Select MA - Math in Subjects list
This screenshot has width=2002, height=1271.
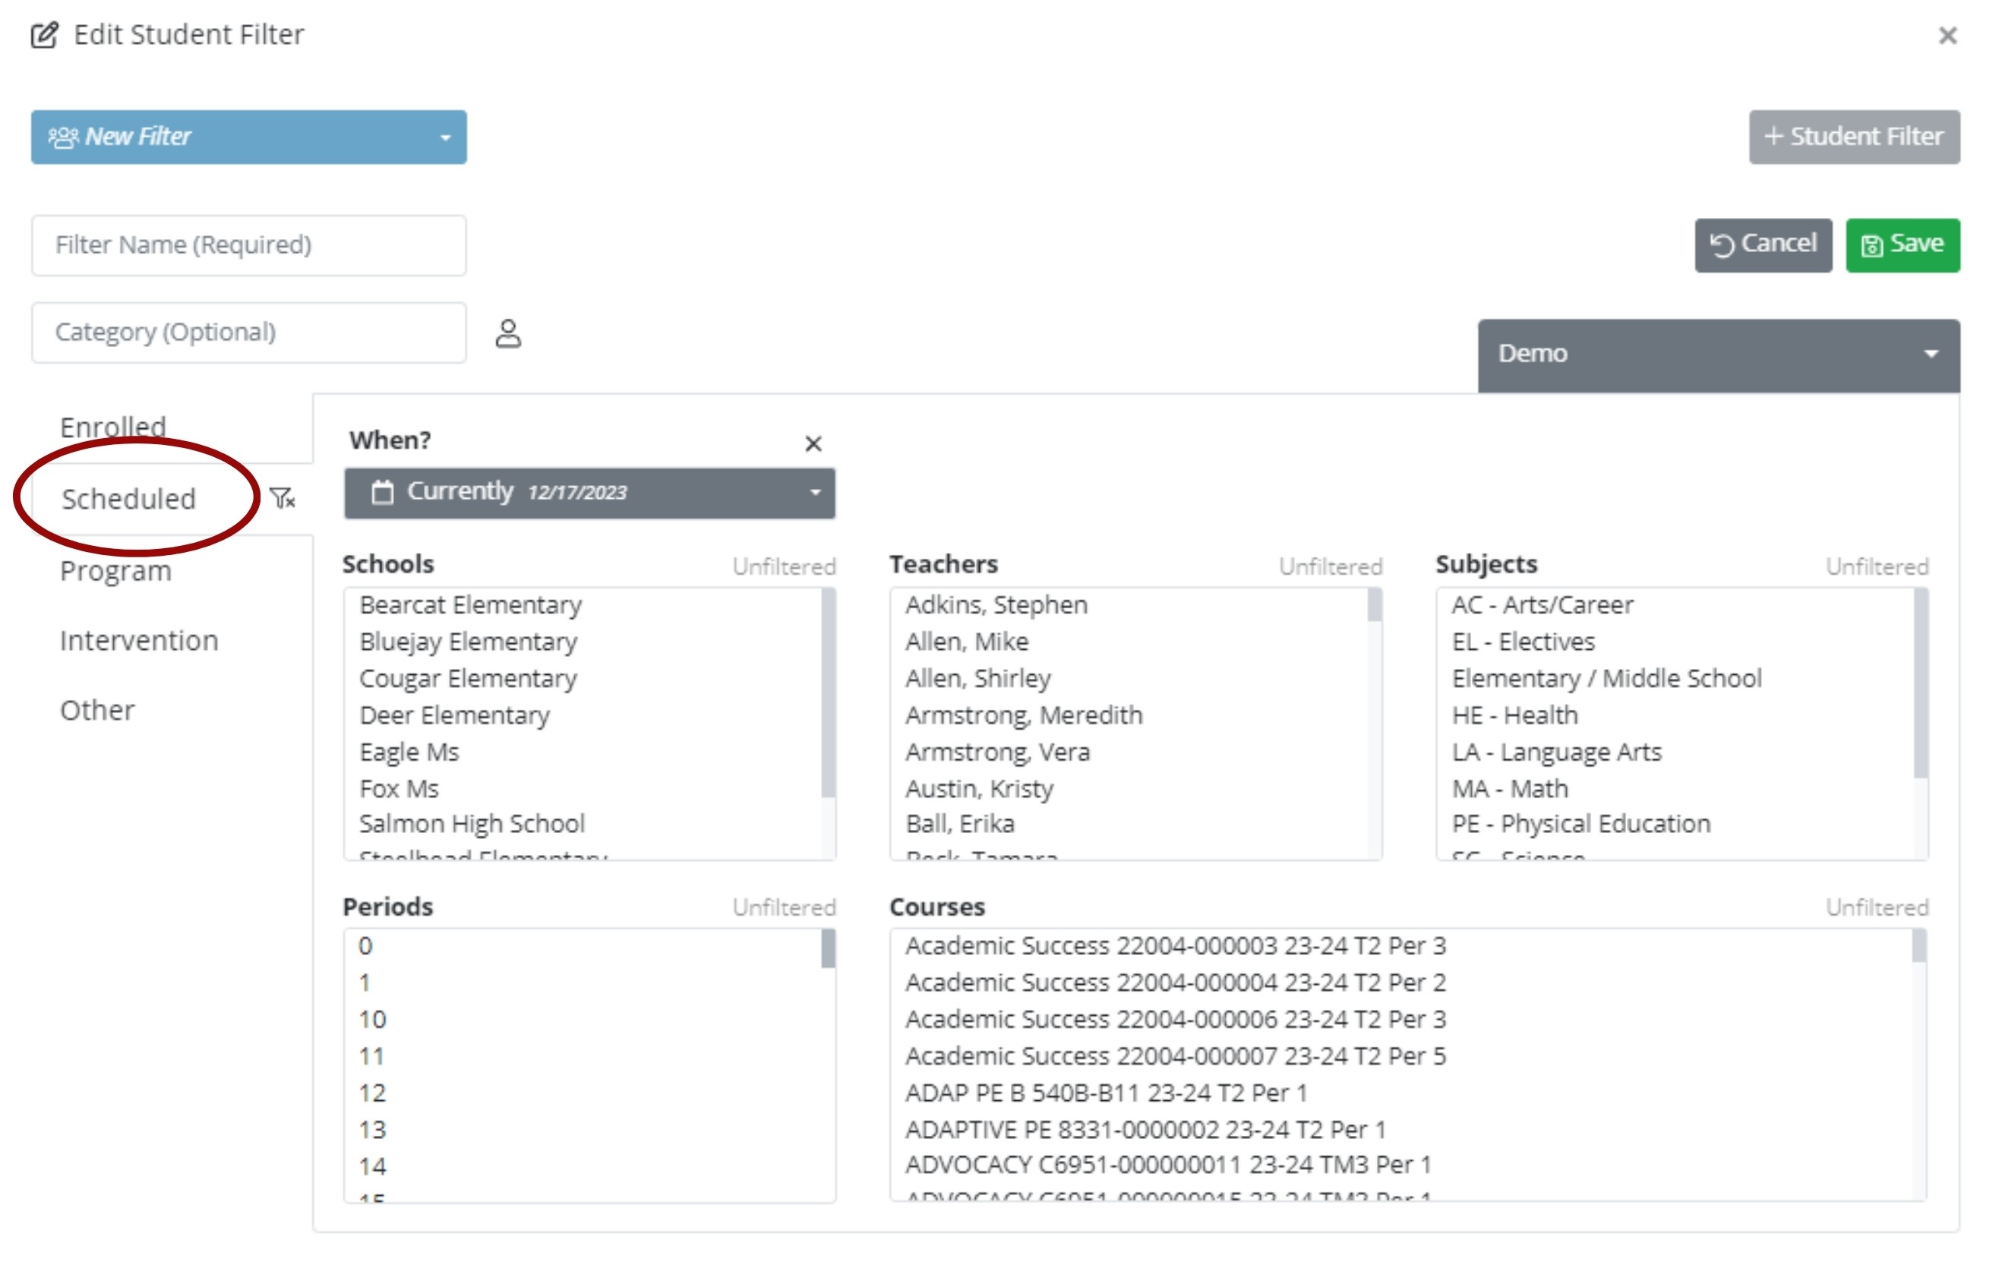click(1510, 789)
